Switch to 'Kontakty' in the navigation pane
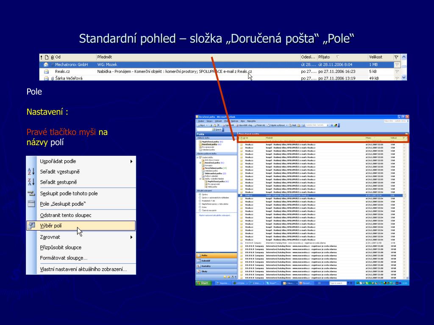Image resolution: width=434 pixels, height=325 pixels. (217, 266)
